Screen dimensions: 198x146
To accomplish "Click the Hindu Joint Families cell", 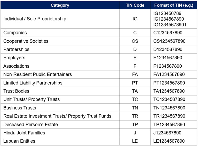I will 24,133.
